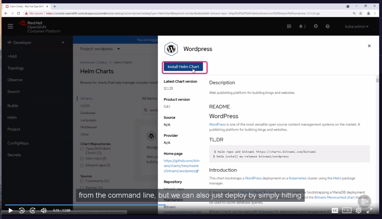Click the catalog keyword search field
Viewport: 382px width, 219px height.
tap(150, 110)
